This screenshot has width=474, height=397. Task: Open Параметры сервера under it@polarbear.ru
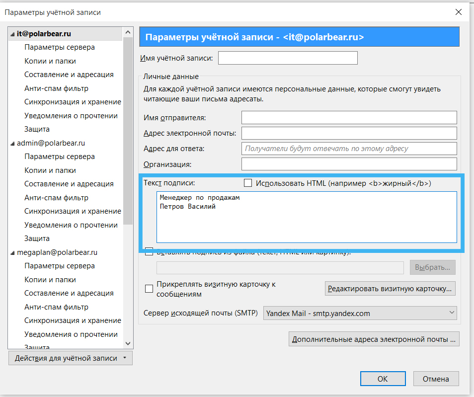tap(60, 47)
